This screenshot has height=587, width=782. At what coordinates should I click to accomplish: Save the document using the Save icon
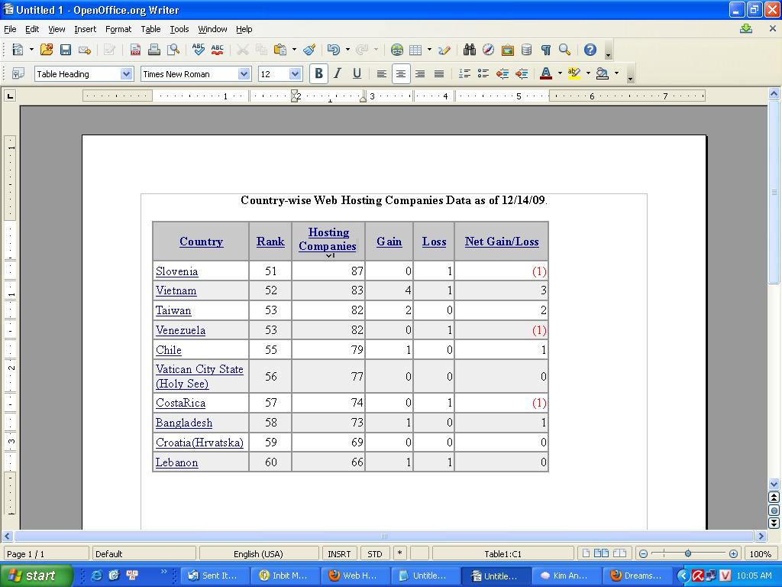66,50
